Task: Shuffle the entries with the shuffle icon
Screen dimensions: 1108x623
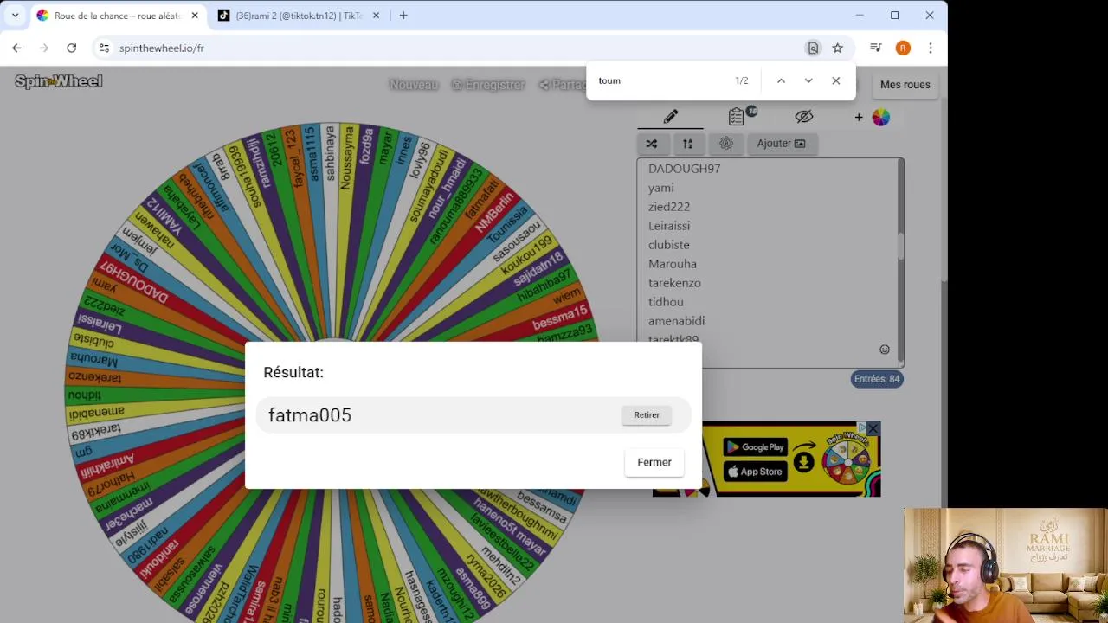Action: pyautogui.click(x=652, y=144)
